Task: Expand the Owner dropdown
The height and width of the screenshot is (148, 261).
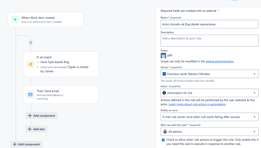Action: 209,74
